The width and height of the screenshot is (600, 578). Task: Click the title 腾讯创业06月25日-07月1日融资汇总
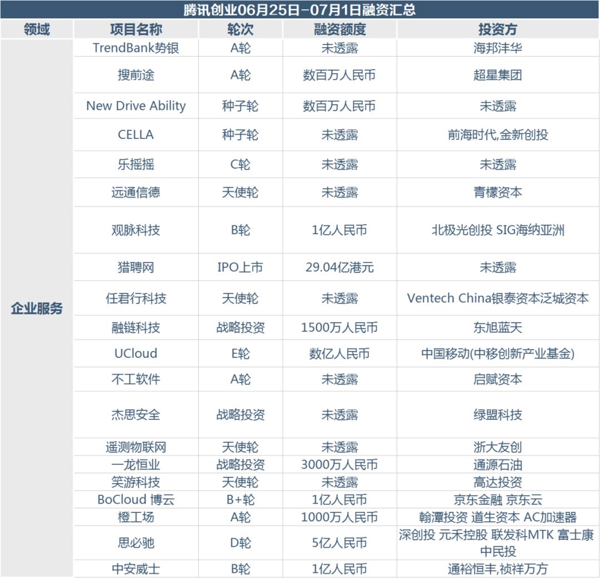(x=299, y=9)
